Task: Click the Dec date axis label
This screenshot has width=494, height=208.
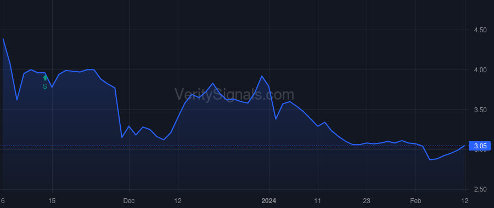Action: 129,201
